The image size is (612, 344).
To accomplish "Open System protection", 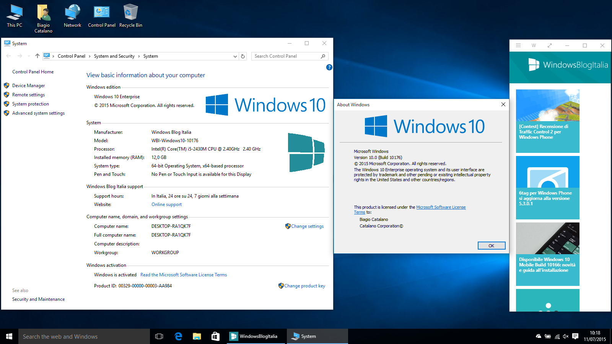I will coord(31,104).
